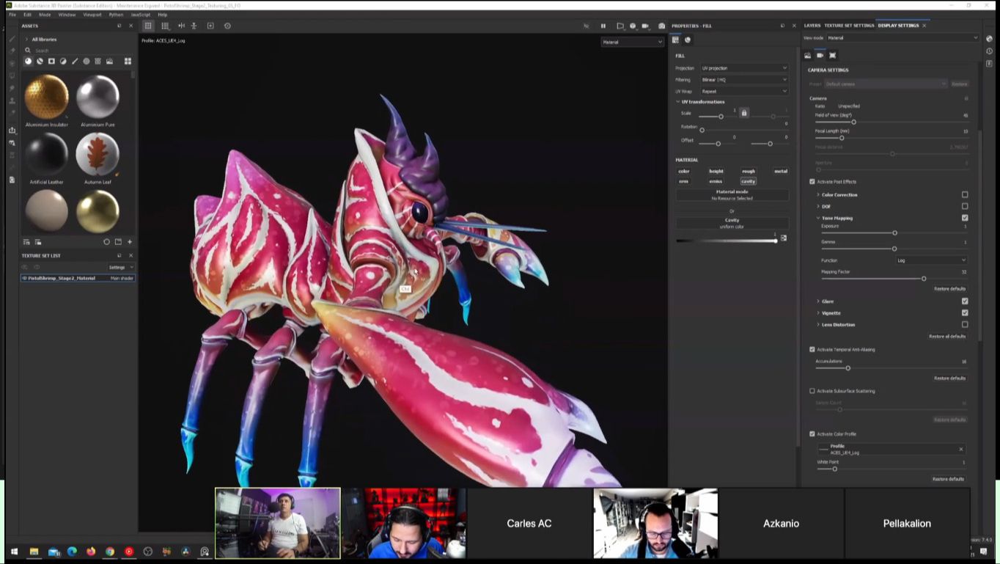This screenshot has width=1000, height=564.
Task: Open File Explorer from the taskbar
Action: click(x=34, y=552)
